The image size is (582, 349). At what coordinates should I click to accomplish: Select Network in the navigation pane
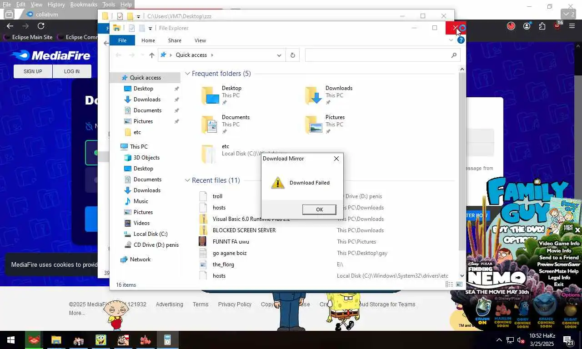pyautogui.click(x=140, y=259)
